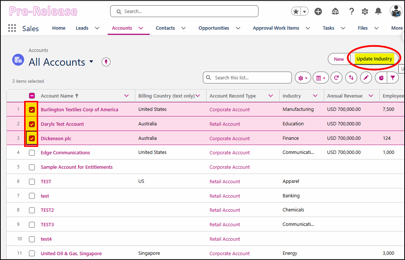
Task: Expand the Accounts tab dropdown chevron
Action: (x=141, y=28)
